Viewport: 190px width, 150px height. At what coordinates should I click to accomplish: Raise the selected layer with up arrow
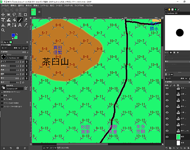pos(174,148)
